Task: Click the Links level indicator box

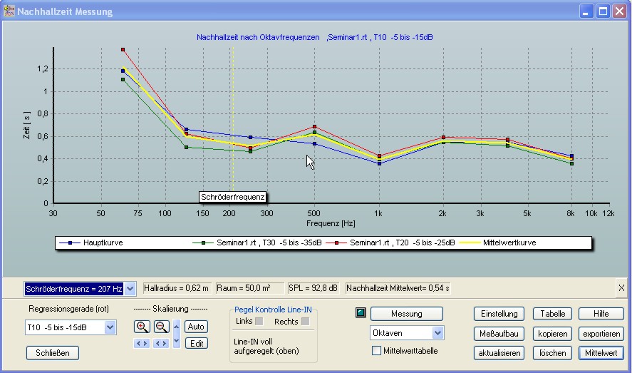Action: point(259,322)
